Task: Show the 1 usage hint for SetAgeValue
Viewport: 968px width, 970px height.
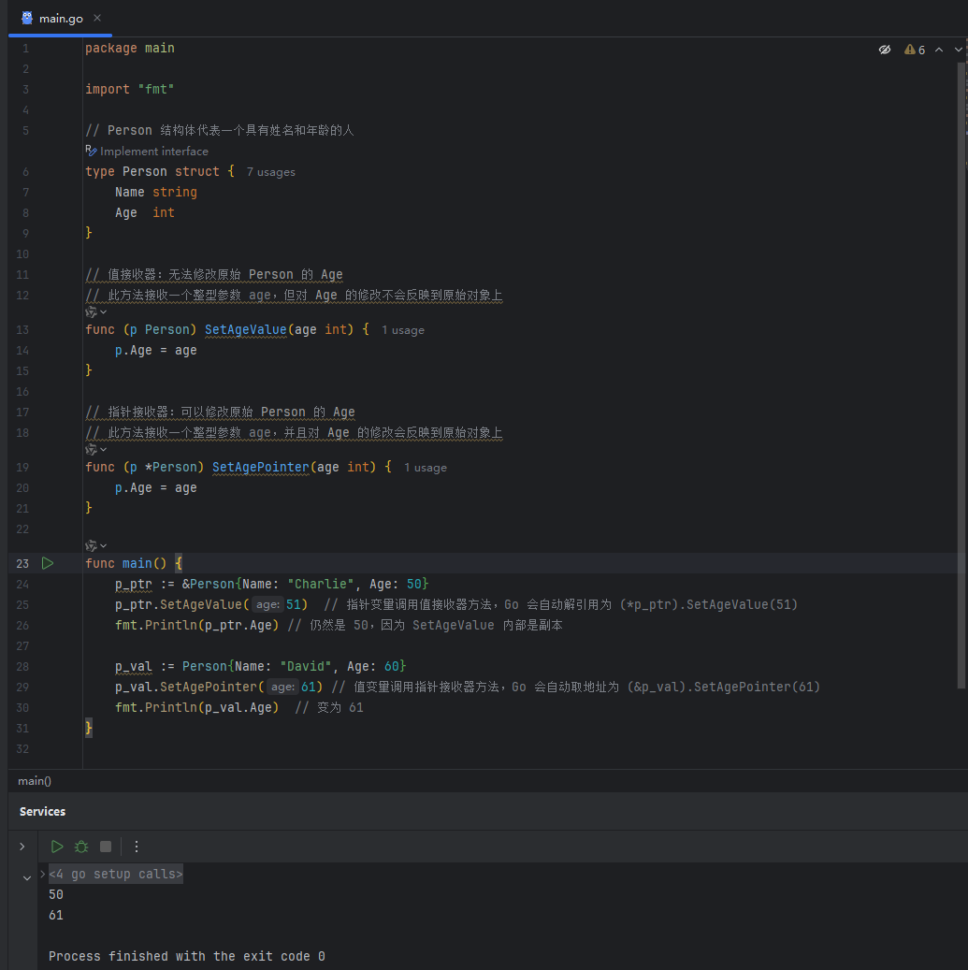Action: [x=403, y=330]
